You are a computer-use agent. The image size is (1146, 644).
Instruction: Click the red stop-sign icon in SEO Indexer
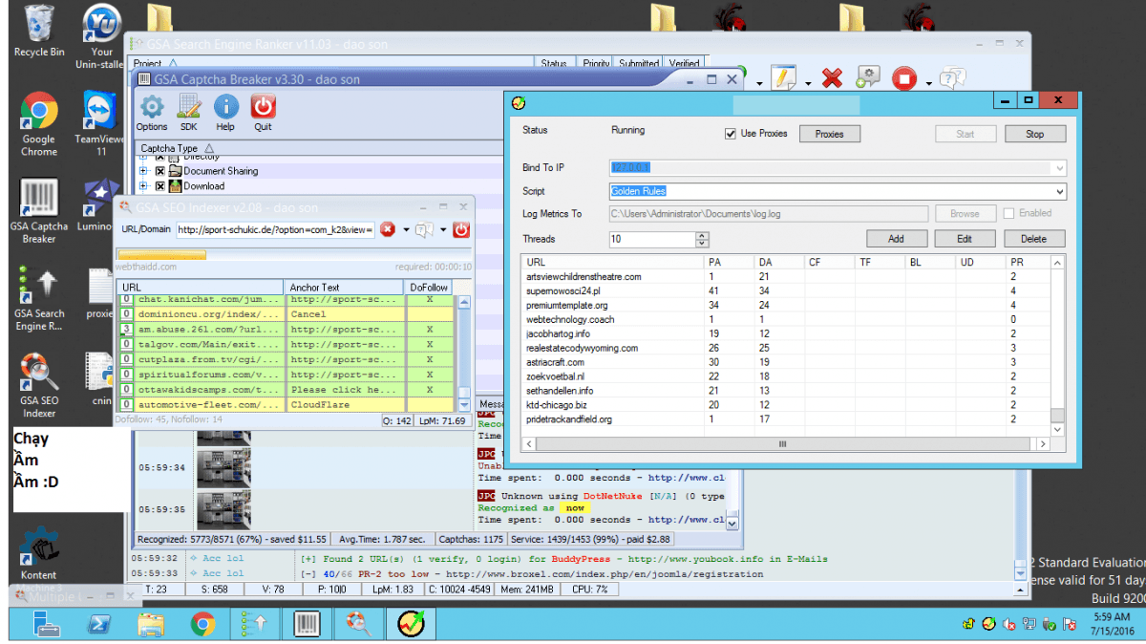[388, 229]
